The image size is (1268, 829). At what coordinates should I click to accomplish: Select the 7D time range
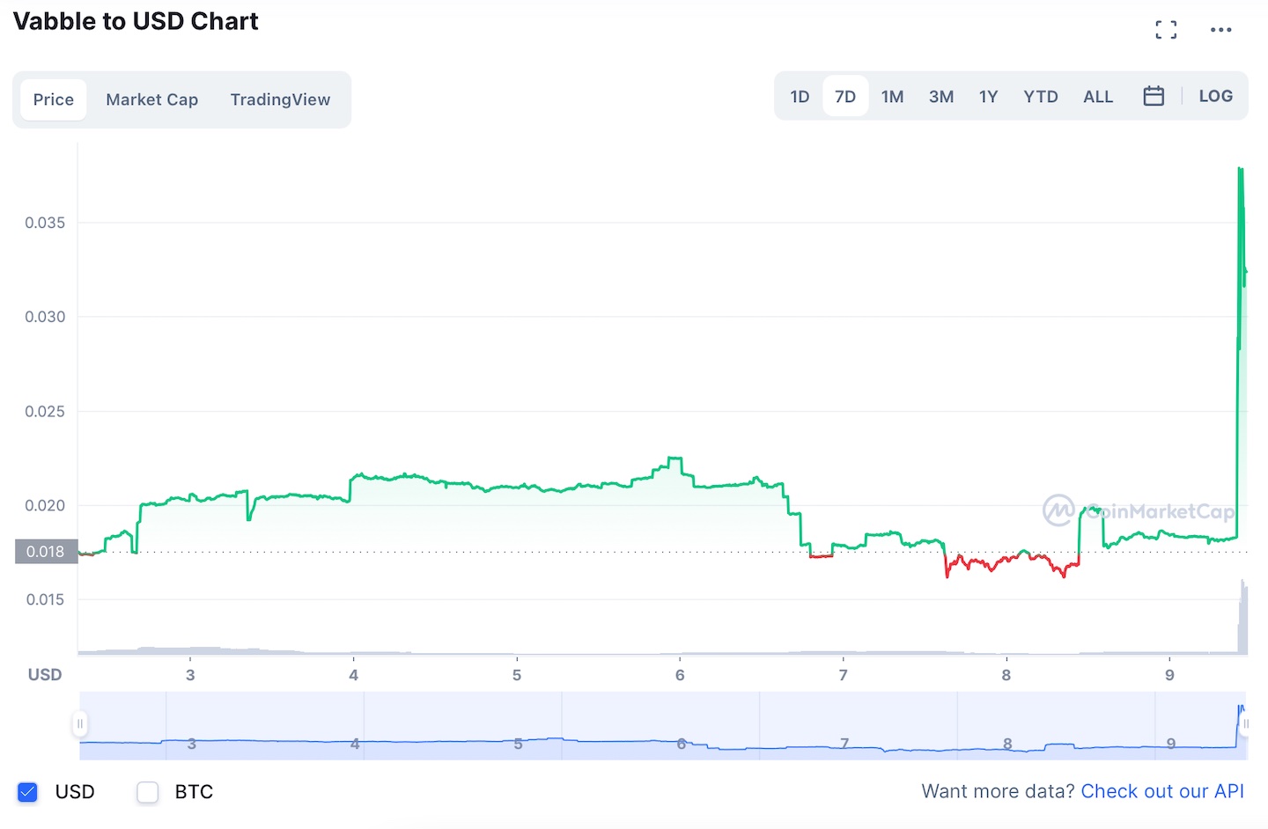click(x=845, y=96)
